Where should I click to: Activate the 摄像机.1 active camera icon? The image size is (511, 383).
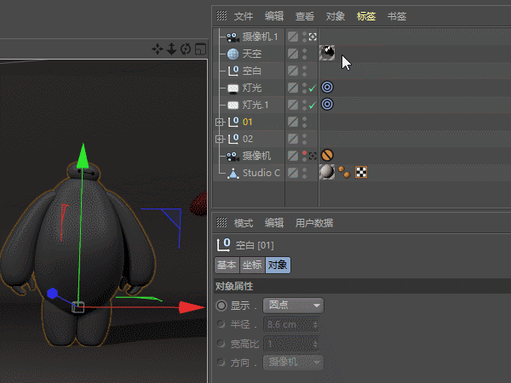(313, 37)
